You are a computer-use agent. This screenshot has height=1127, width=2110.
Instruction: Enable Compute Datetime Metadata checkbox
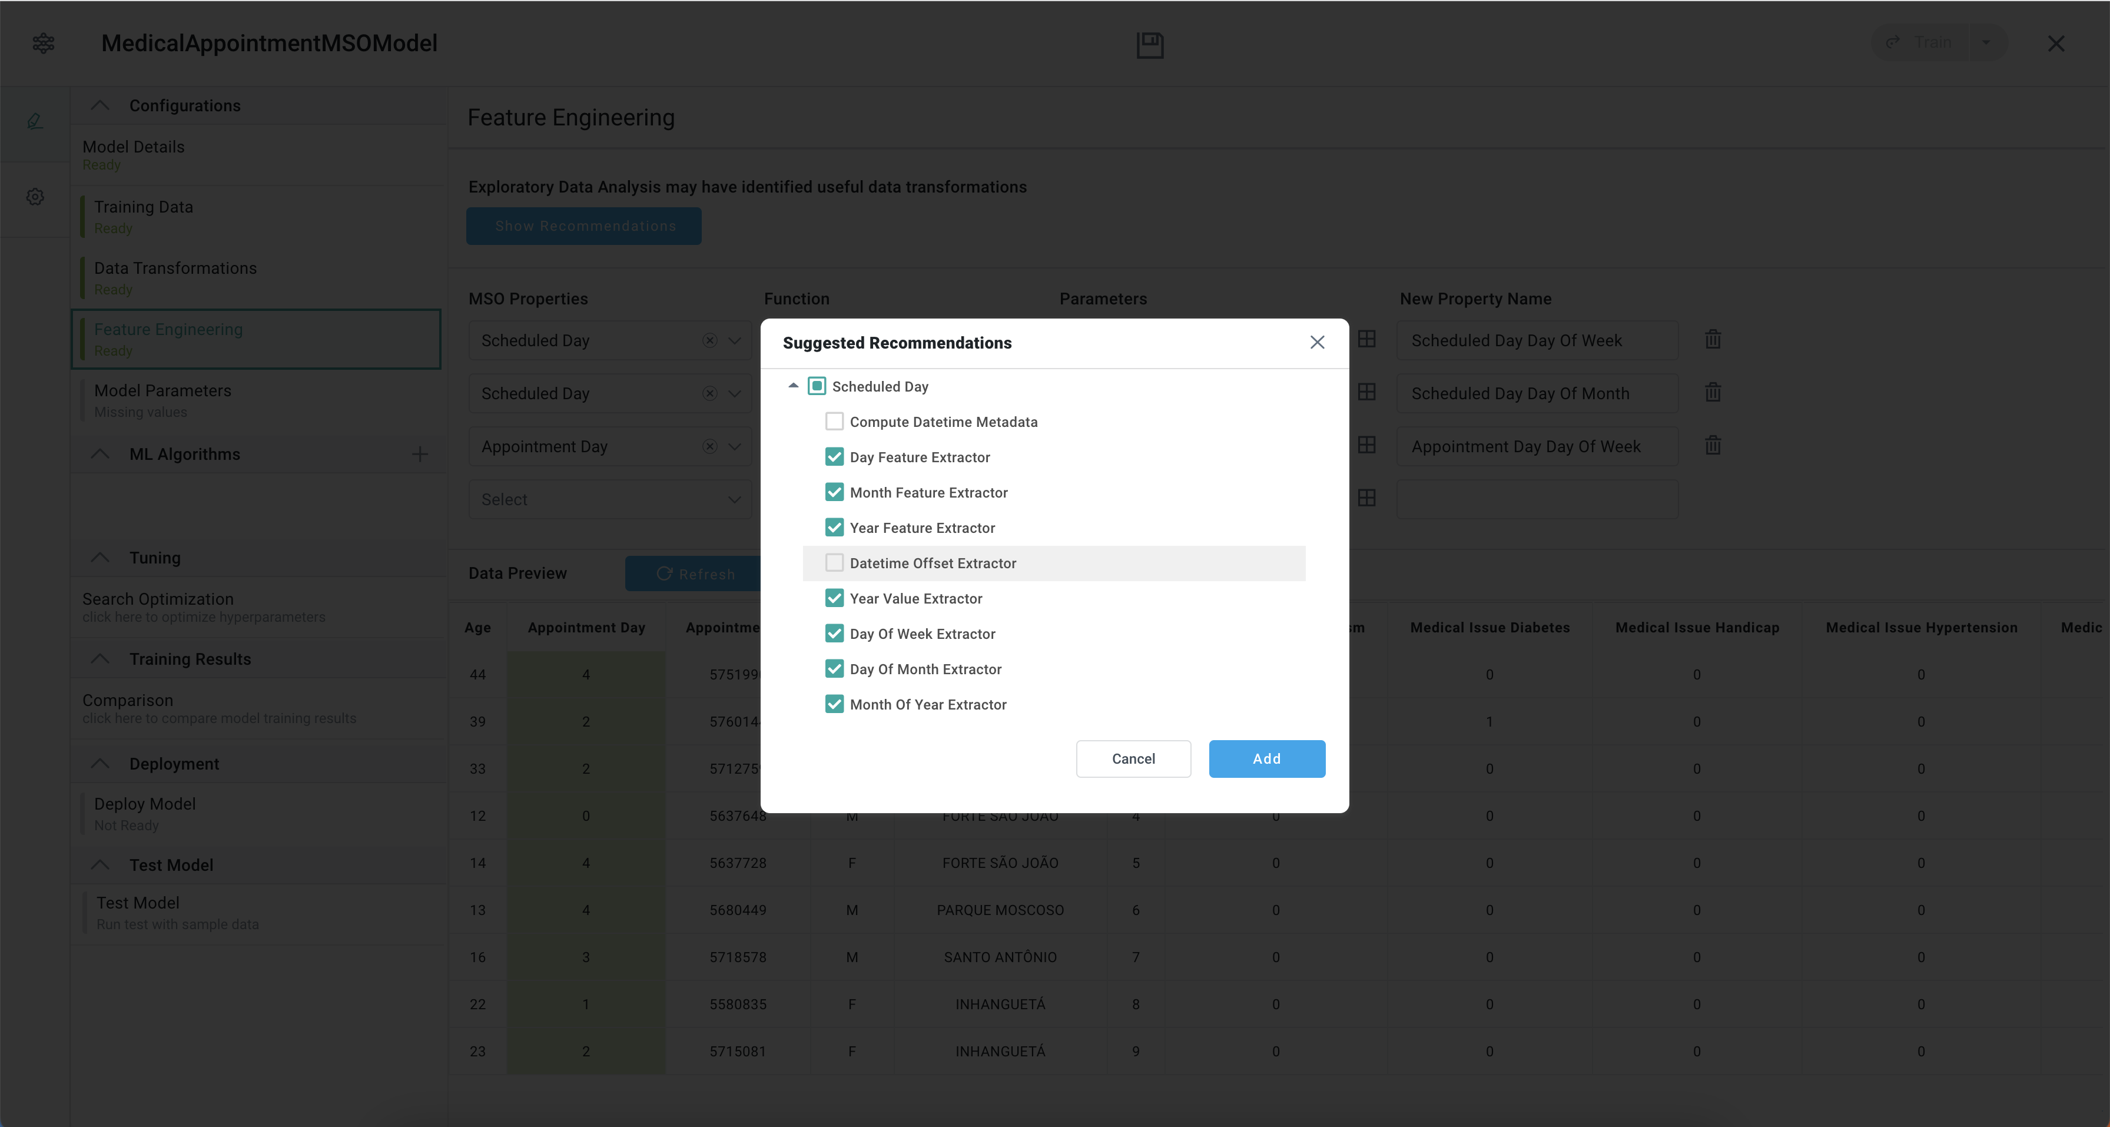[x=834, y=422]
